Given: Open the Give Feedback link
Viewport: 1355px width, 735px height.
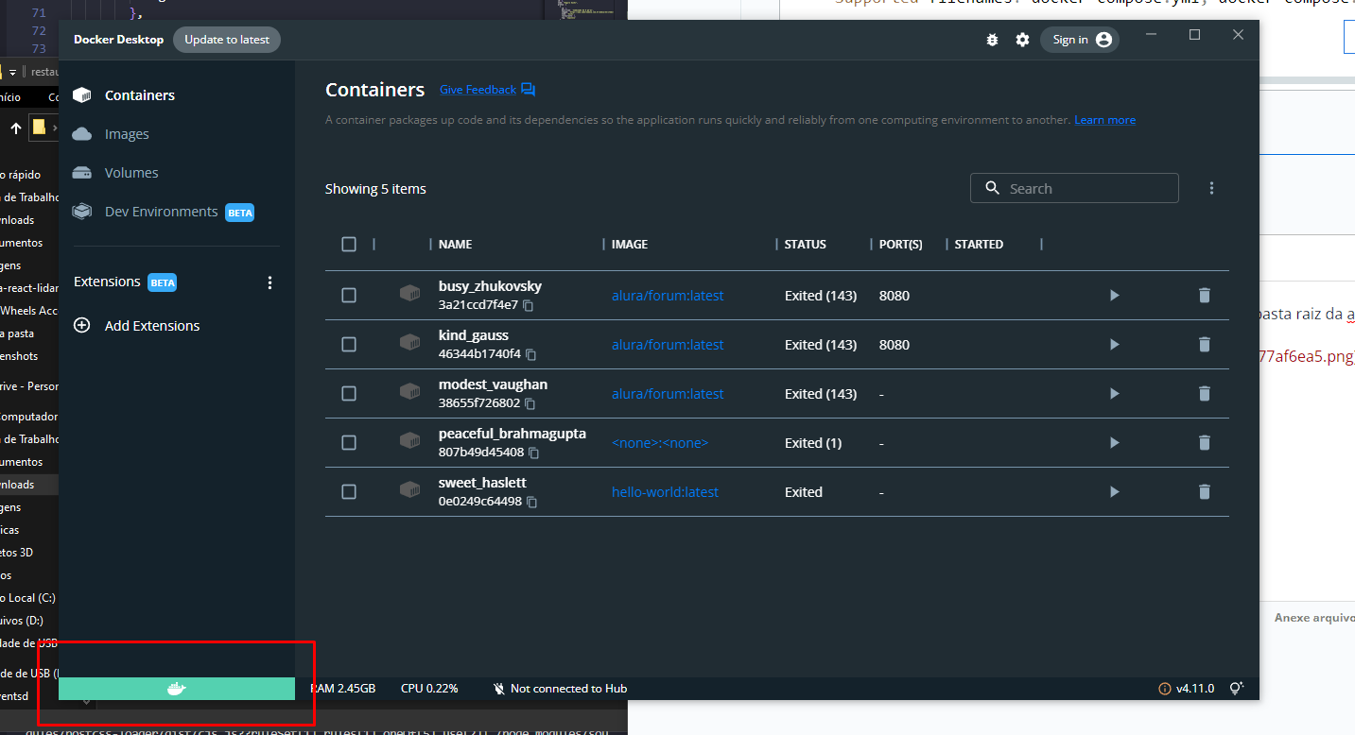Looking at the screenshot, I should click(x=478, y=90).
